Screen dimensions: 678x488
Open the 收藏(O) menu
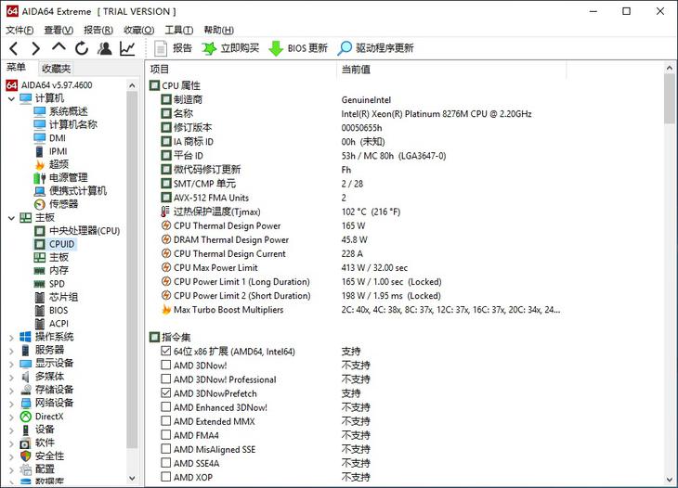pyautogui.click(x=138, y=31)
